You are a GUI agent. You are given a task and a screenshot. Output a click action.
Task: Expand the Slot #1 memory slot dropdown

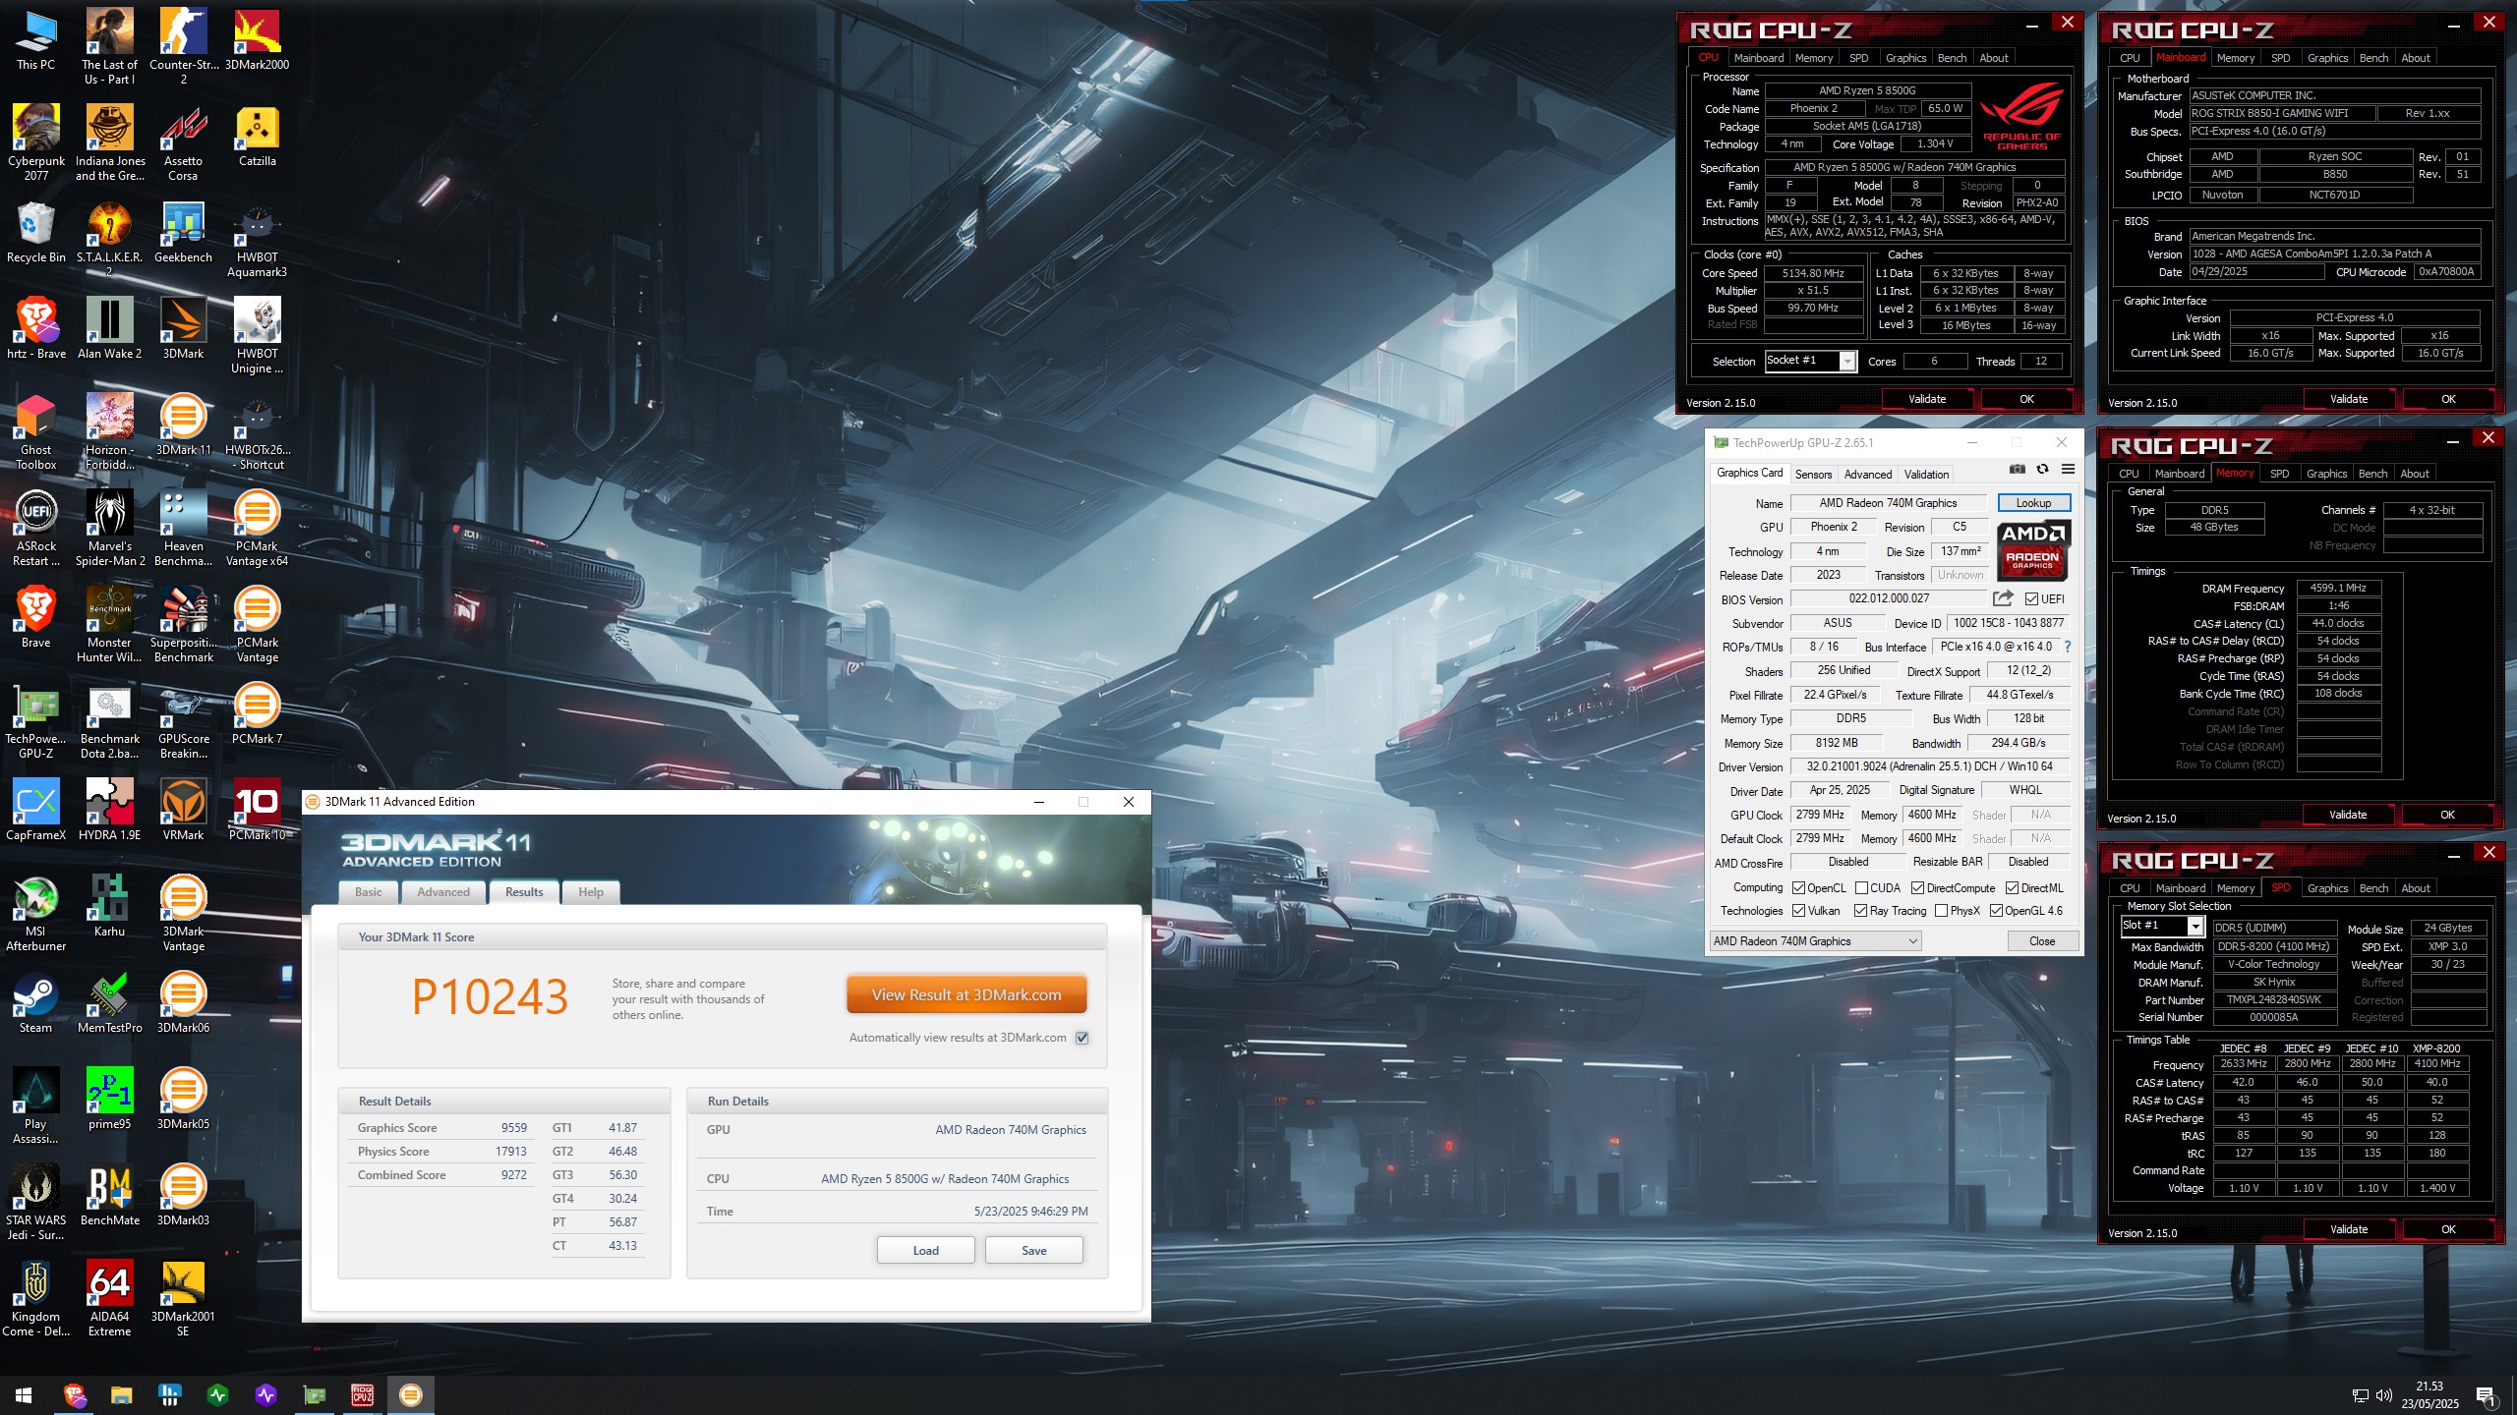pyautogui.click(x=2195, y=926)
